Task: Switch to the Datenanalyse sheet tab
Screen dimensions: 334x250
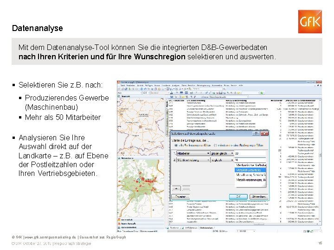Action: (x=206, y=228)
